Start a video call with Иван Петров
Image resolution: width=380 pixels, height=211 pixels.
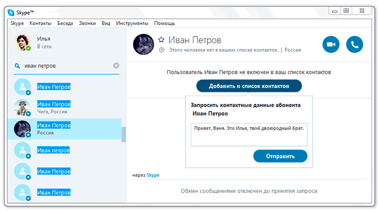(x=331, y=44)
